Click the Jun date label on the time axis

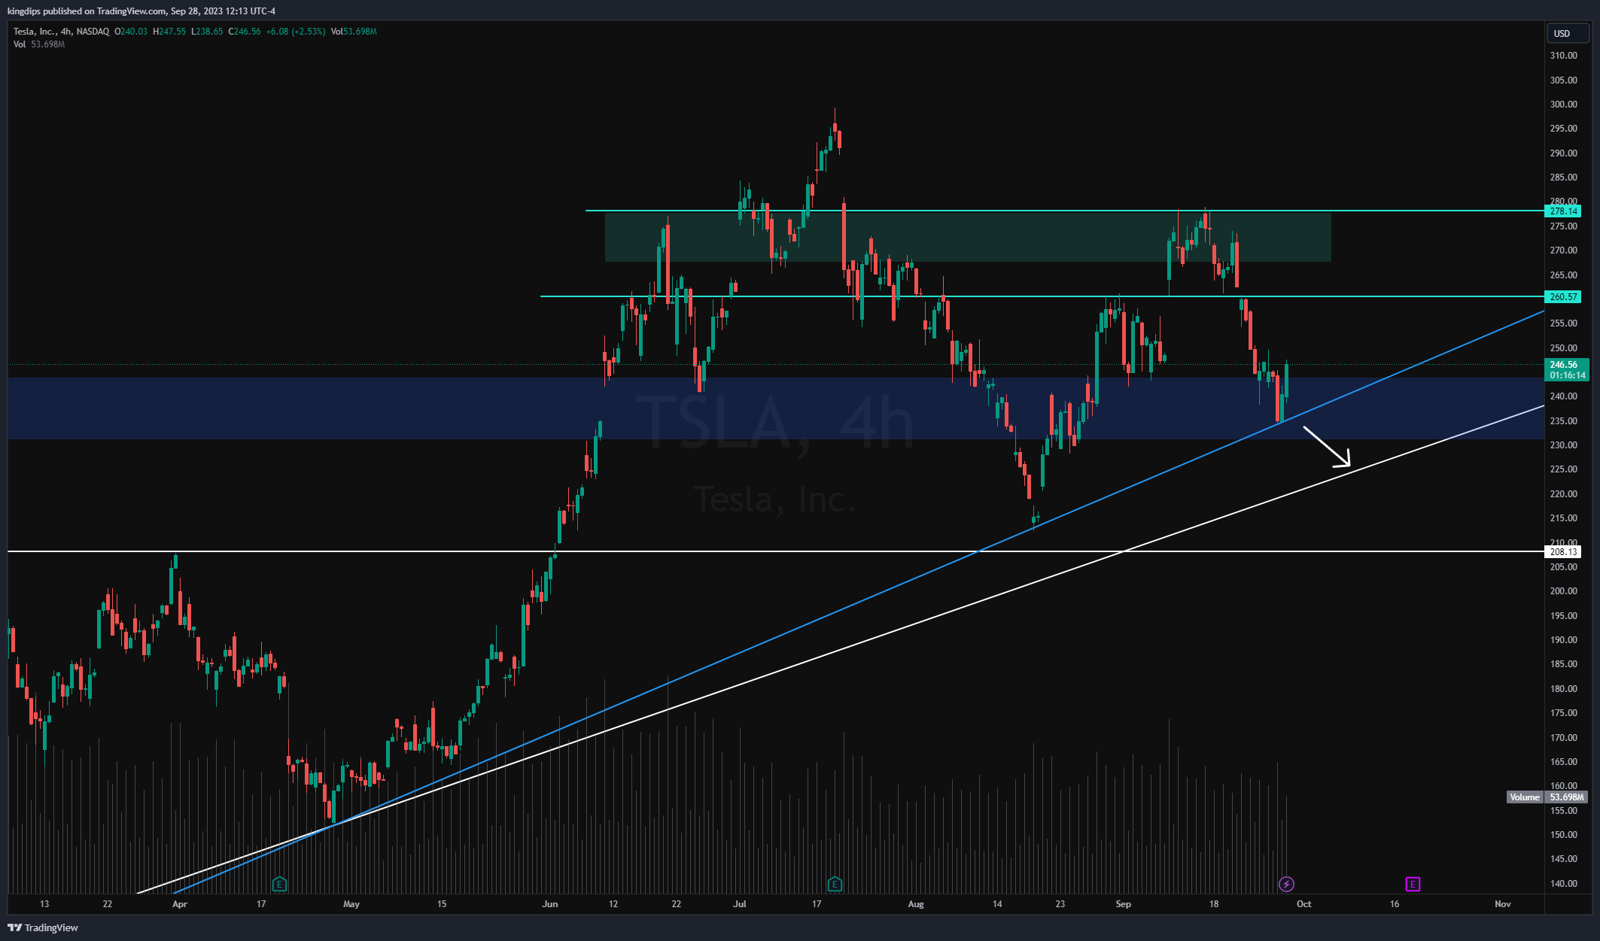coord(550,904)
